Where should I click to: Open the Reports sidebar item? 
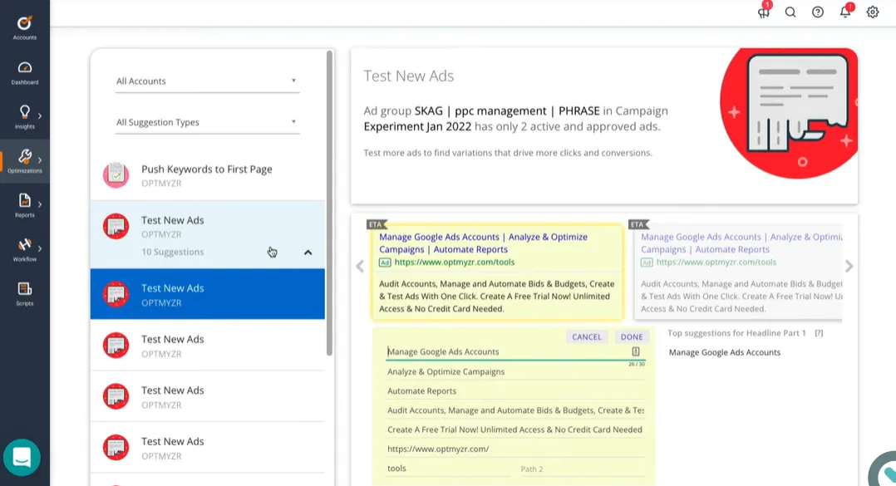coord(25,205)
